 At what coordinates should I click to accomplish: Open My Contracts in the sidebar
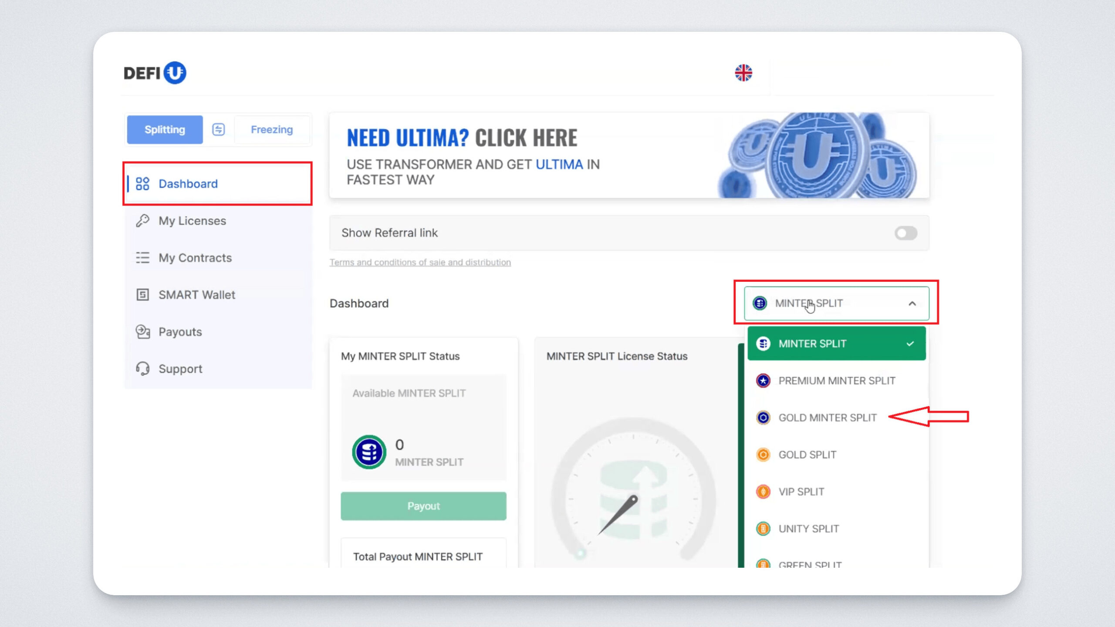pyautogui.click(x=195, y=258)
